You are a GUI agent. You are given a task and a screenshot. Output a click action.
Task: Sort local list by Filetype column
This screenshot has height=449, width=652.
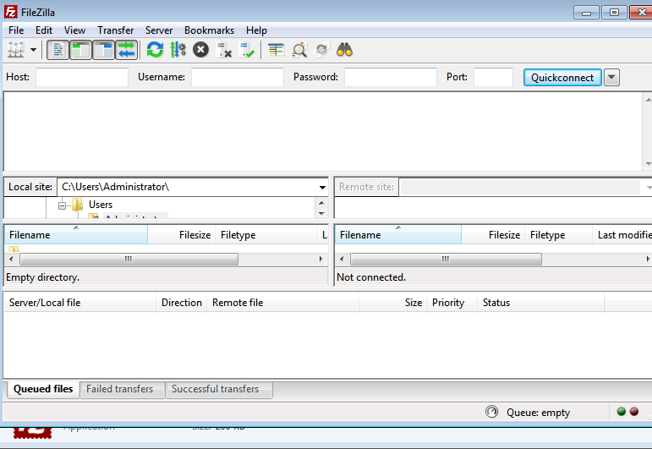(x=266, y=235)
